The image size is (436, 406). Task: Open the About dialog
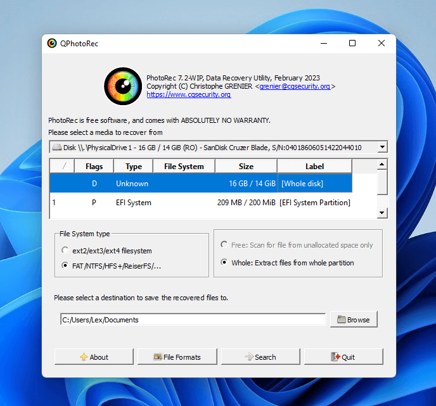tap(94, 357)
